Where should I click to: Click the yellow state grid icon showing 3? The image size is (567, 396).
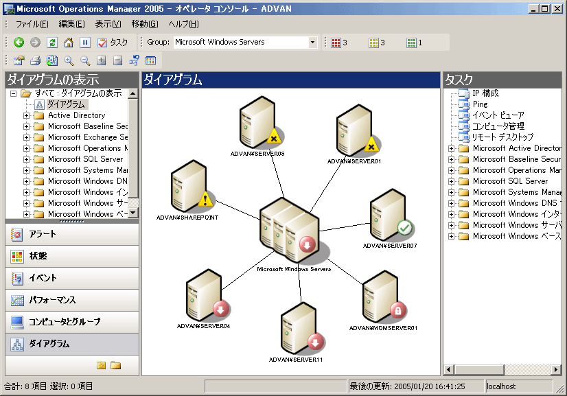click(373, 43)
